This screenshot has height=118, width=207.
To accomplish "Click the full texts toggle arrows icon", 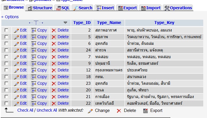I will click(36, 23).
